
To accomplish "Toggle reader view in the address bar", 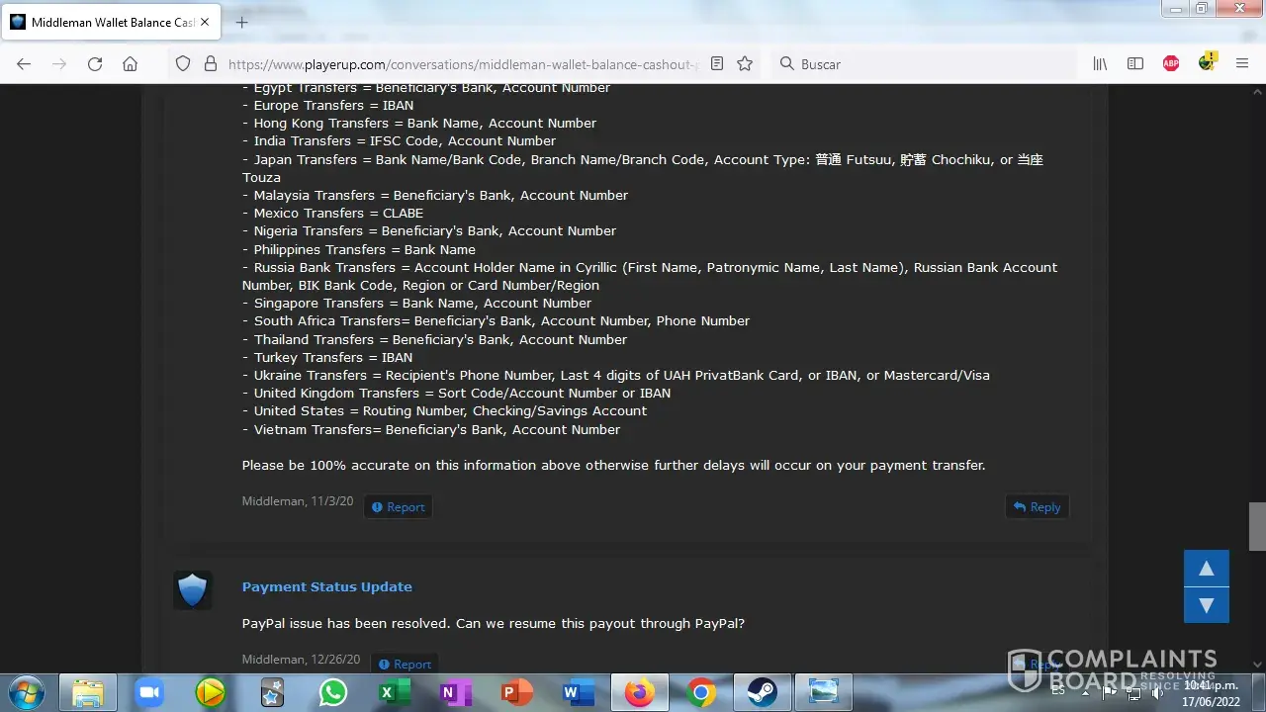I will click(717, 63).
